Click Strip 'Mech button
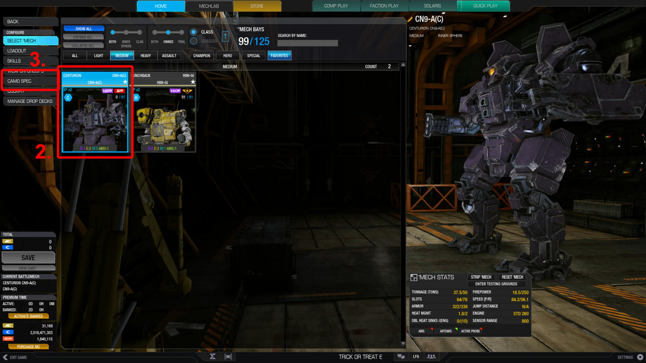This screenshot has height=363, width=646. click(481, 277)
